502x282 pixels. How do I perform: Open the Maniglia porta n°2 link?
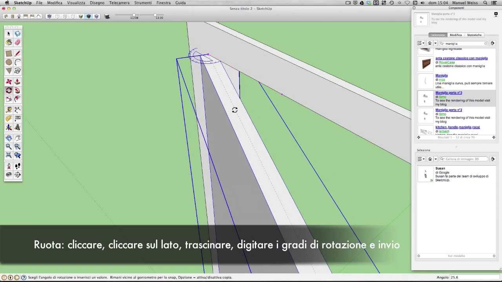pos(449,110)
